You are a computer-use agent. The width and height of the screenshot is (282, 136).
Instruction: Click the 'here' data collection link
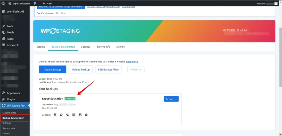click(63, 13)
